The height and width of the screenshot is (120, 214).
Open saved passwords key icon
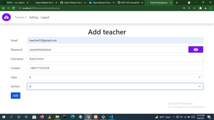pos(184,8)
